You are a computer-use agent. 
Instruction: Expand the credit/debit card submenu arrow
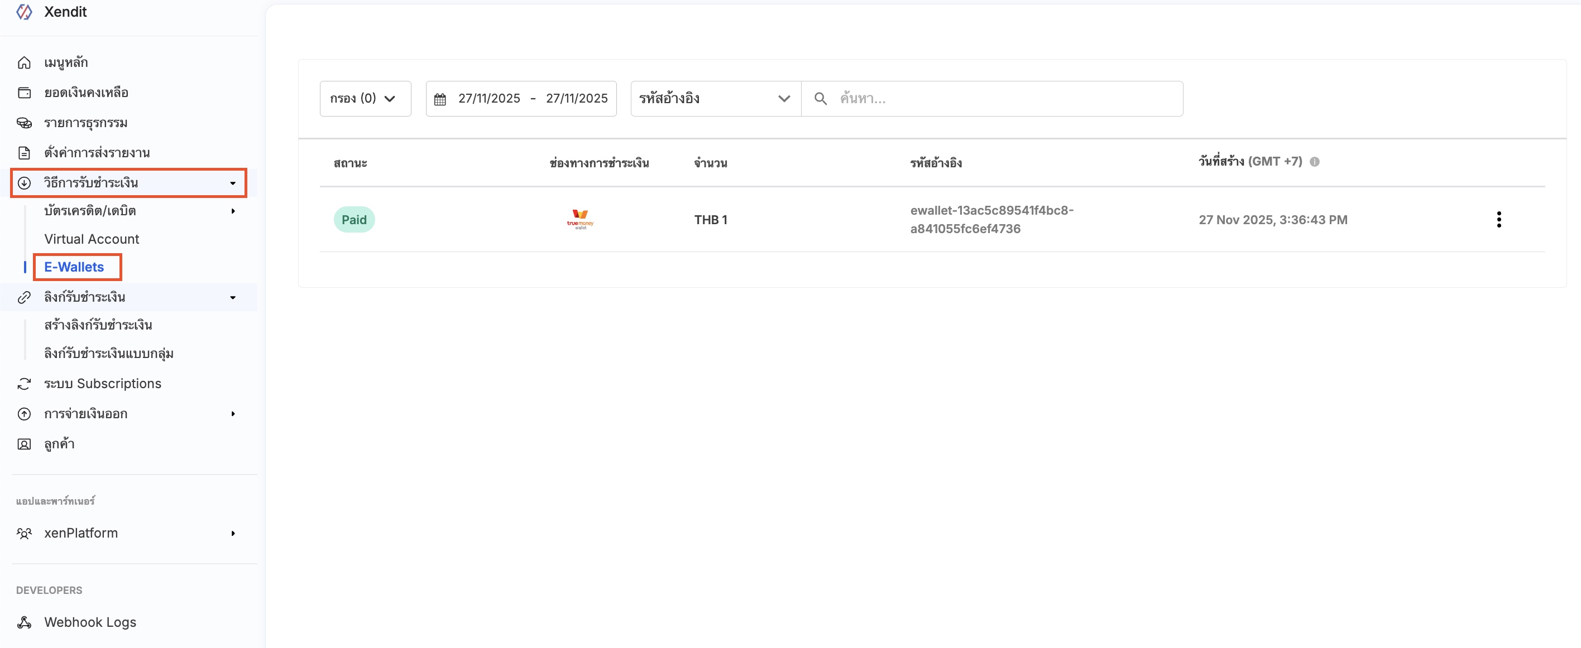click(x=233, y=211)
